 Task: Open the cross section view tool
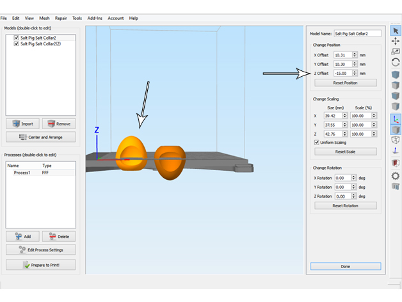click(x=396, y=163)
